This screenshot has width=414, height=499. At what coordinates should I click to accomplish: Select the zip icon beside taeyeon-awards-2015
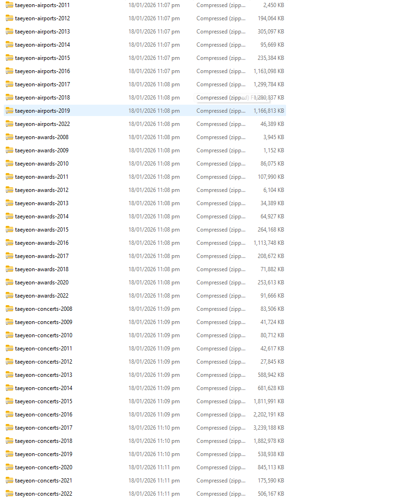tap(9, 230)
